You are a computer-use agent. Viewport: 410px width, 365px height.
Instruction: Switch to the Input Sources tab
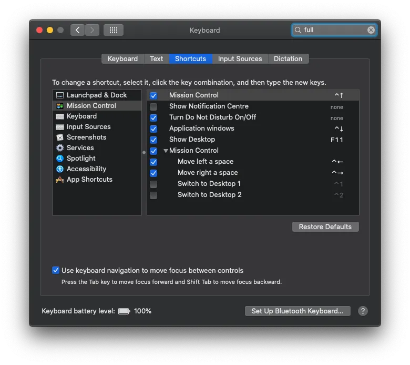point(240,59)
